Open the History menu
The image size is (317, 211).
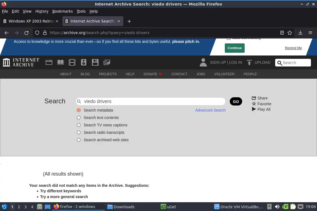[x=42, y=11]
